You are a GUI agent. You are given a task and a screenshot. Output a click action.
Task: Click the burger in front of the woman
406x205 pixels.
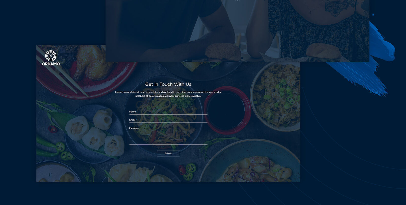[323, 51]
